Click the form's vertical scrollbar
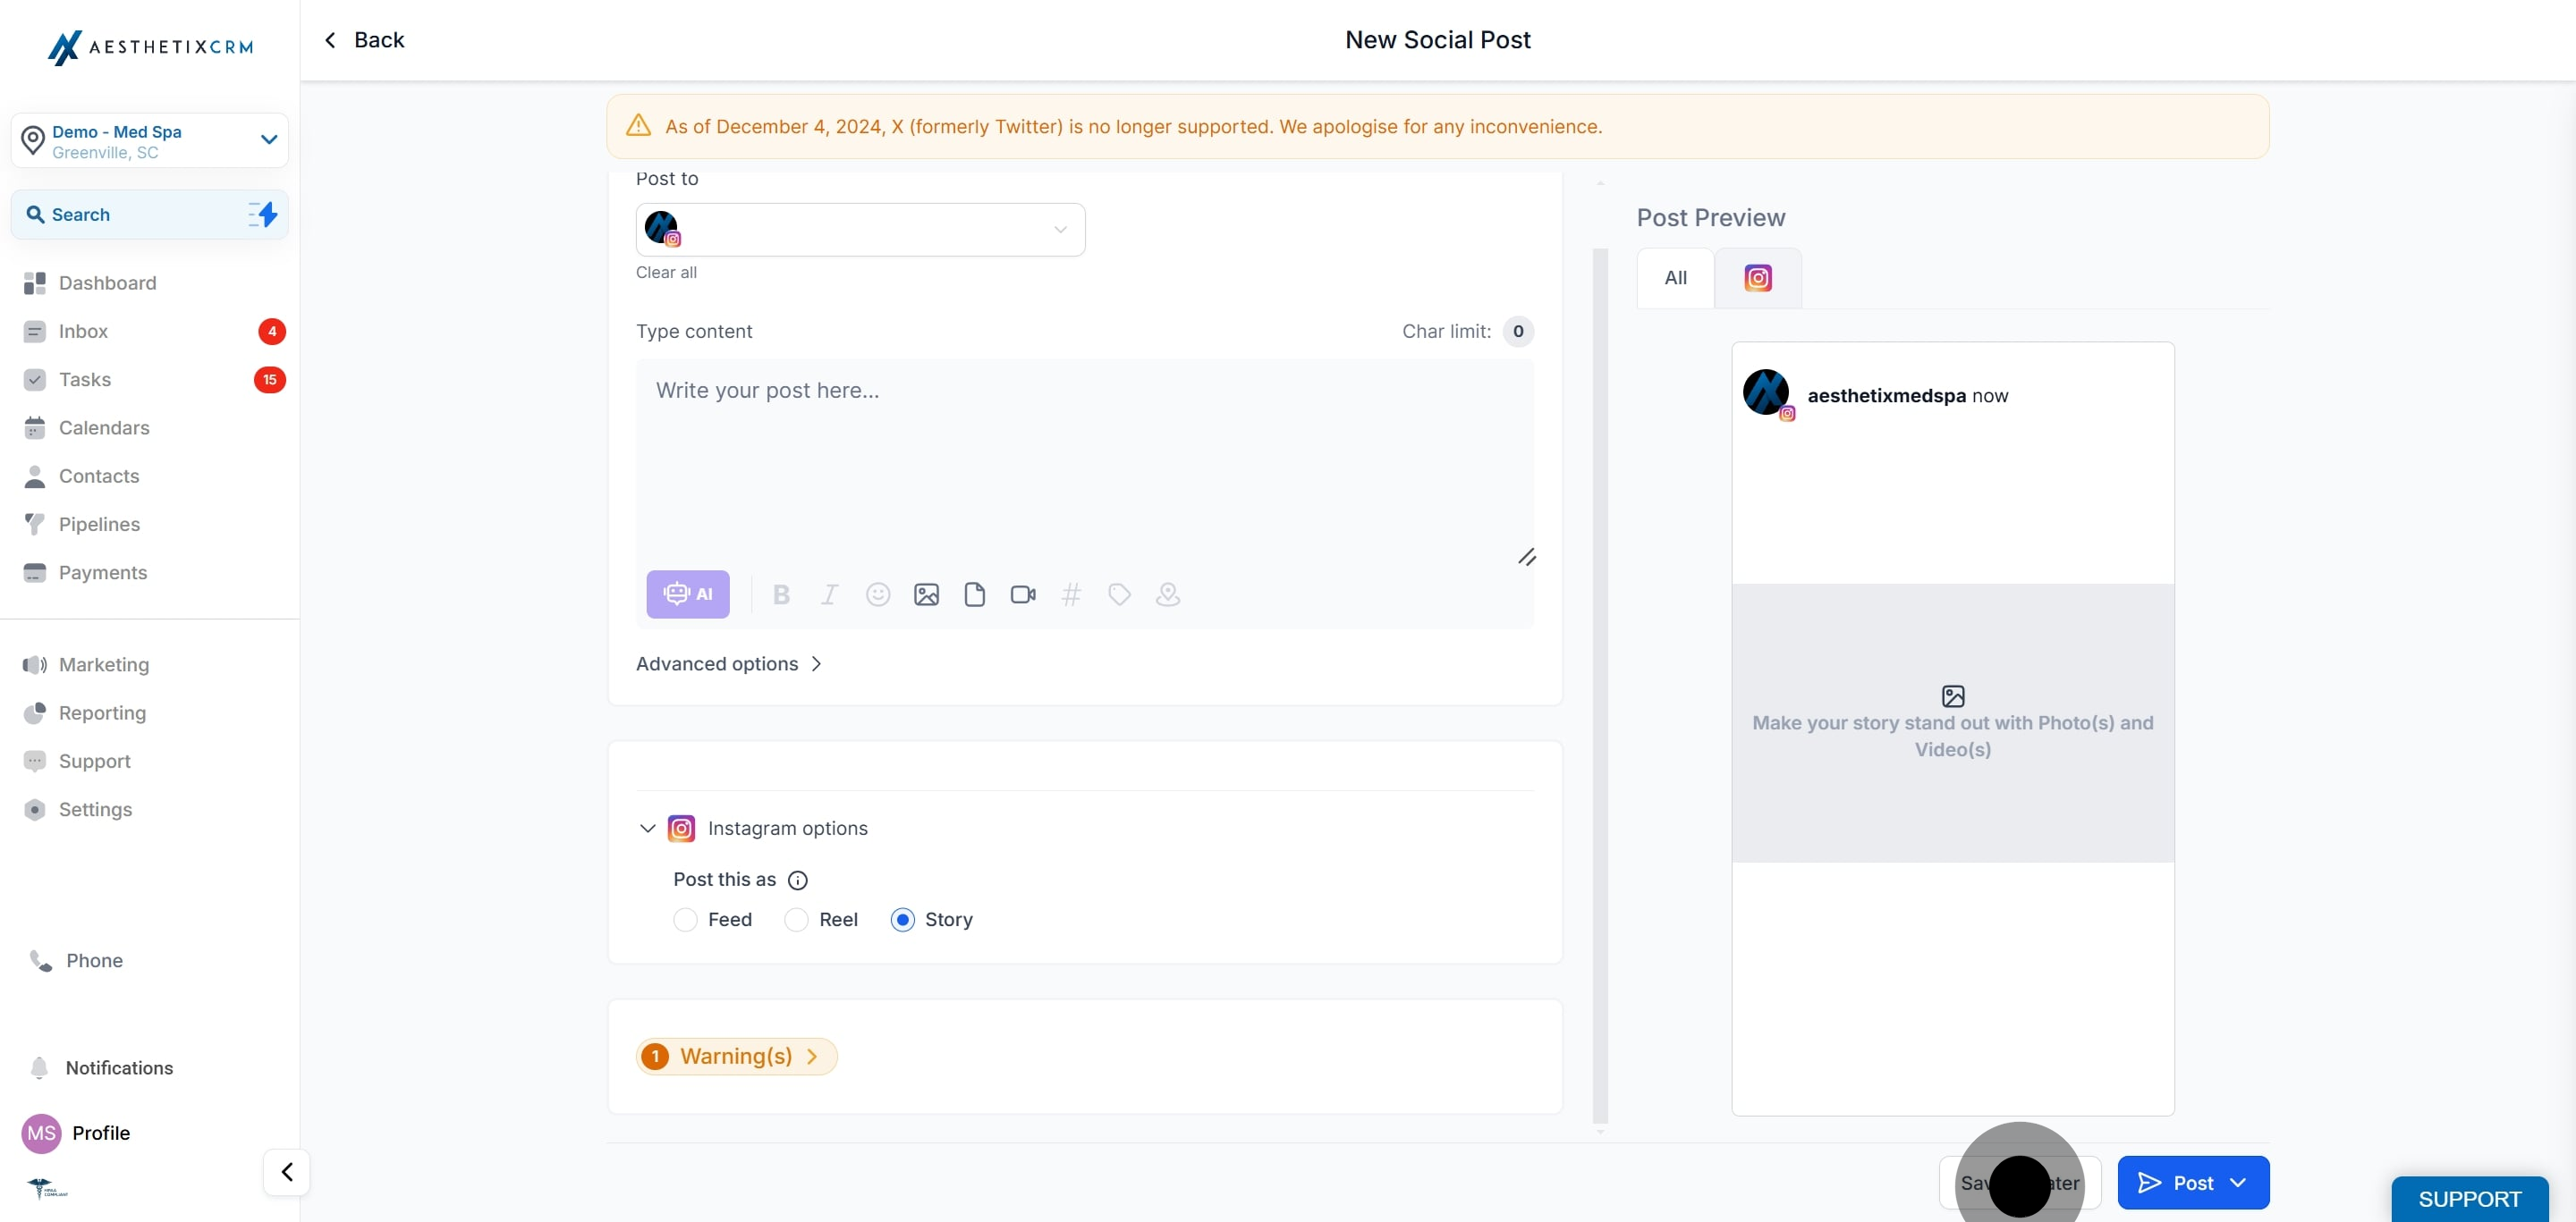2576x1222 pixels. [1600, 684]
